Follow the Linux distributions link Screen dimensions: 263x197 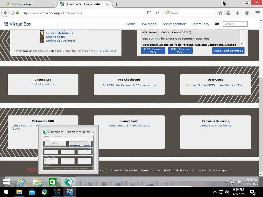[x=60, y=33]
